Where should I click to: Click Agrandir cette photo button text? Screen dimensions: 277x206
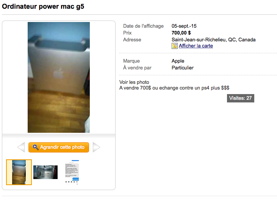click(62, 147)
